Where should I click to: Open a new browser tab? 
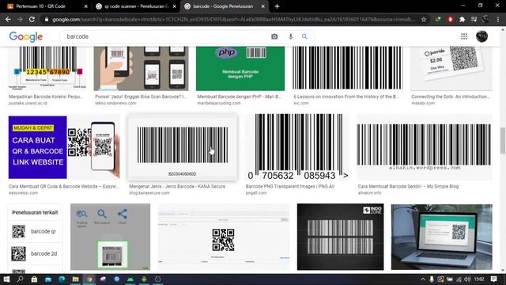coord(277,6)
